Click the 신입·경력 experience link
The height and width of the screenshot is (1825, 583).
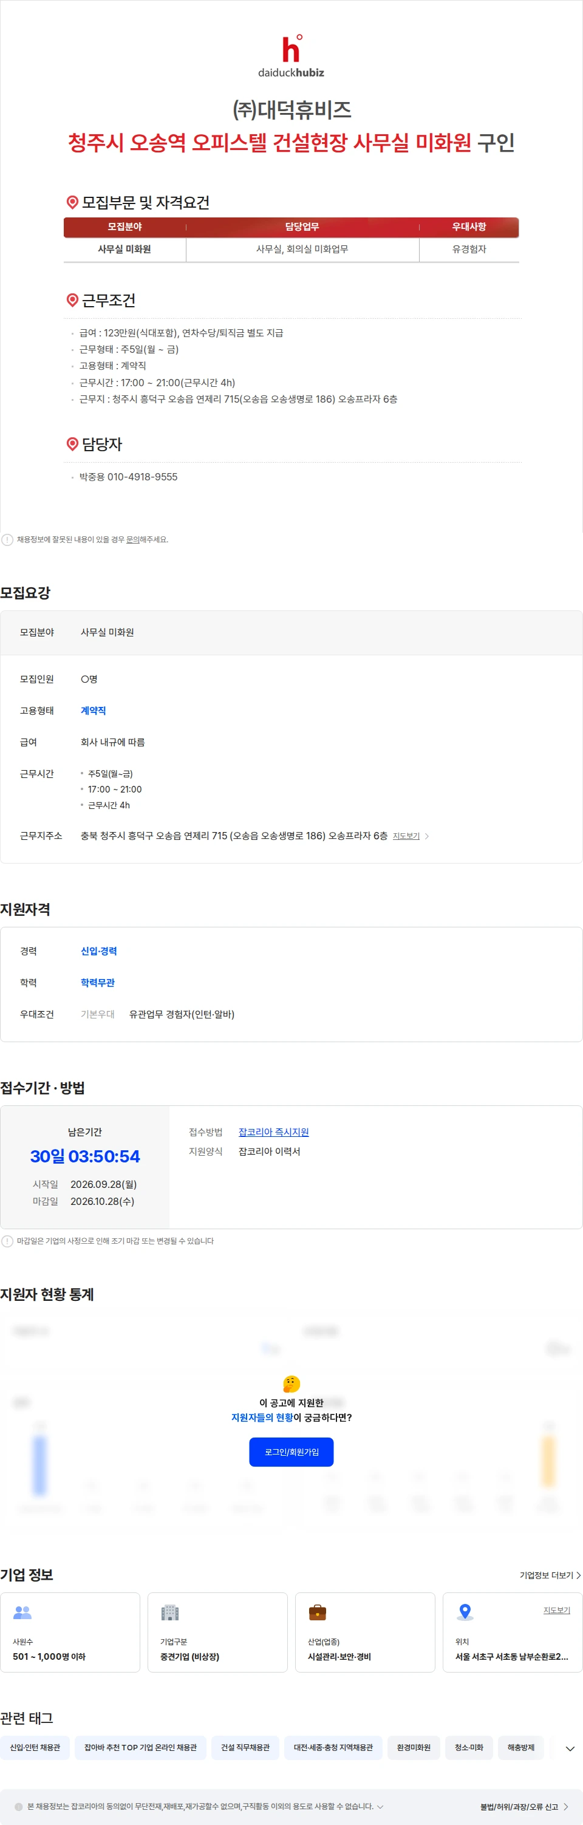98,952
